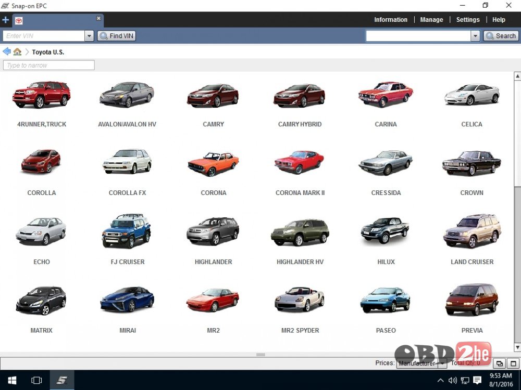Focus the Enter VIN field

[x=44, y=36]
